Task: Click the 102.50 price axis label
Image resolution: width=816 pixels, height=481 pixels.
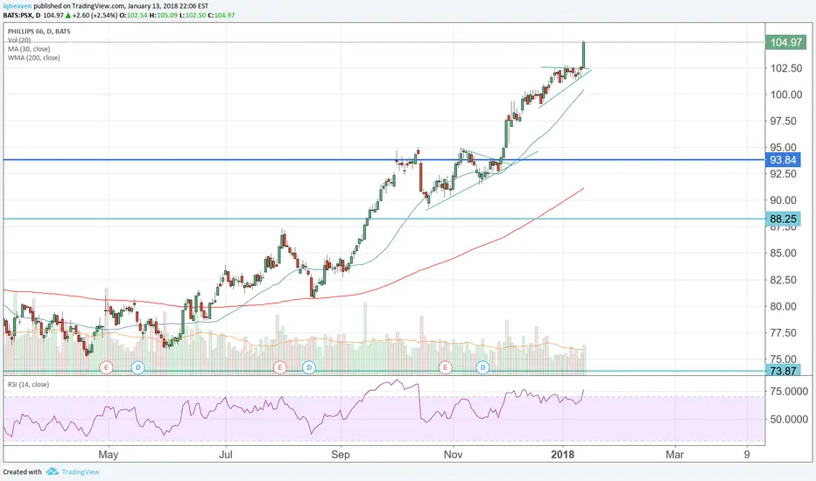Action: (786, 68)
